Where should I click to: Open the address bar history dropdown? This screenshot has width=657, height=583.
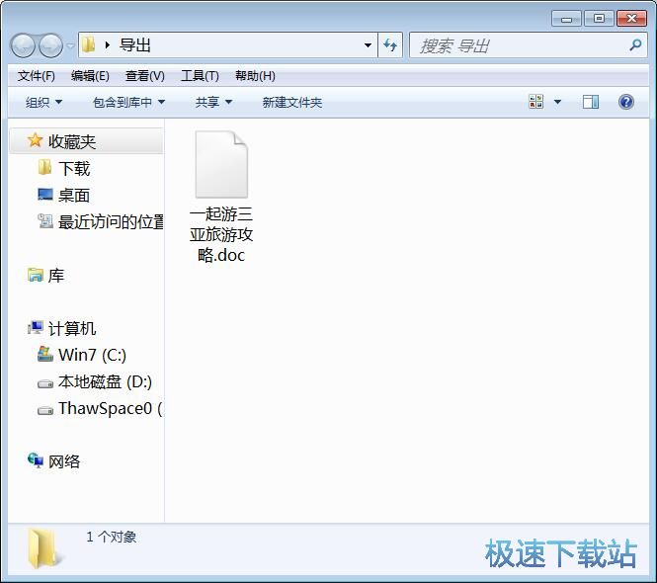tap(368, 45)
